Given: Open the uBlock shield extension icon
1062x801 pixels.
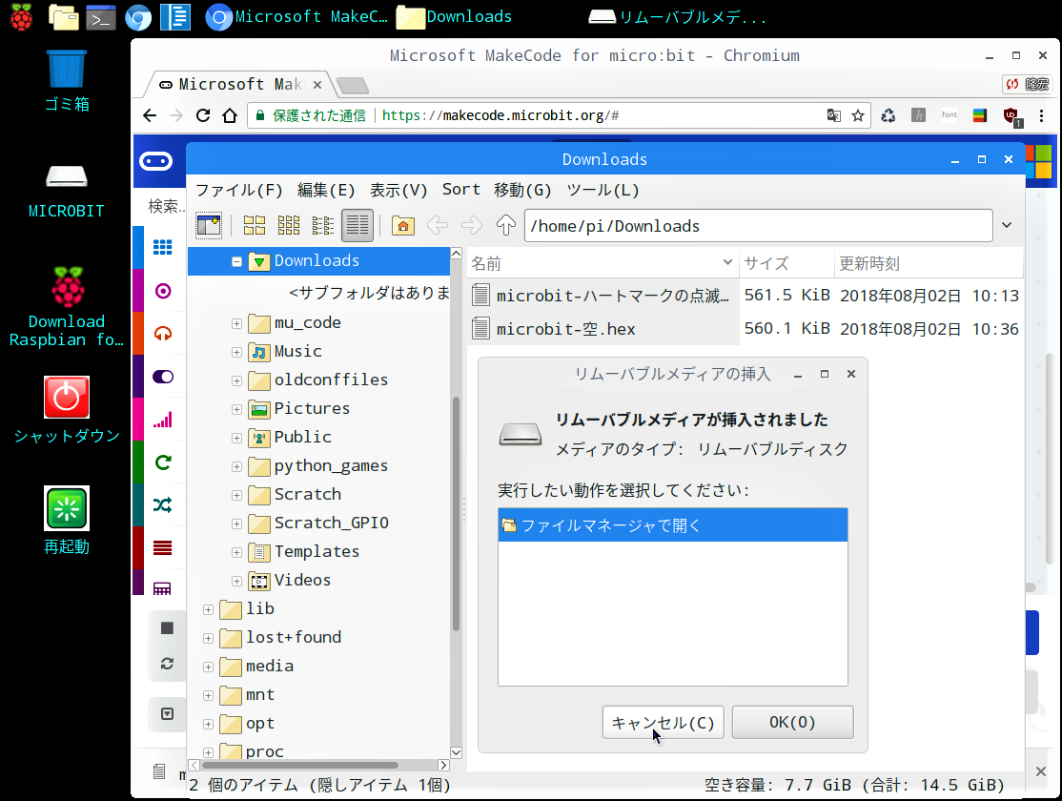Looking at the screenshot, I should tap(1011, 116).
